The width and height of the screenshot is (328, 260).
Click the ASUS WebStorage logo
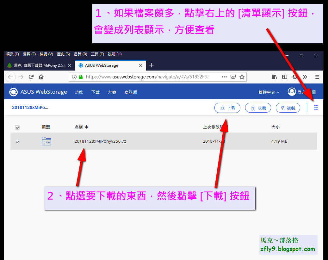pos(38,92)
